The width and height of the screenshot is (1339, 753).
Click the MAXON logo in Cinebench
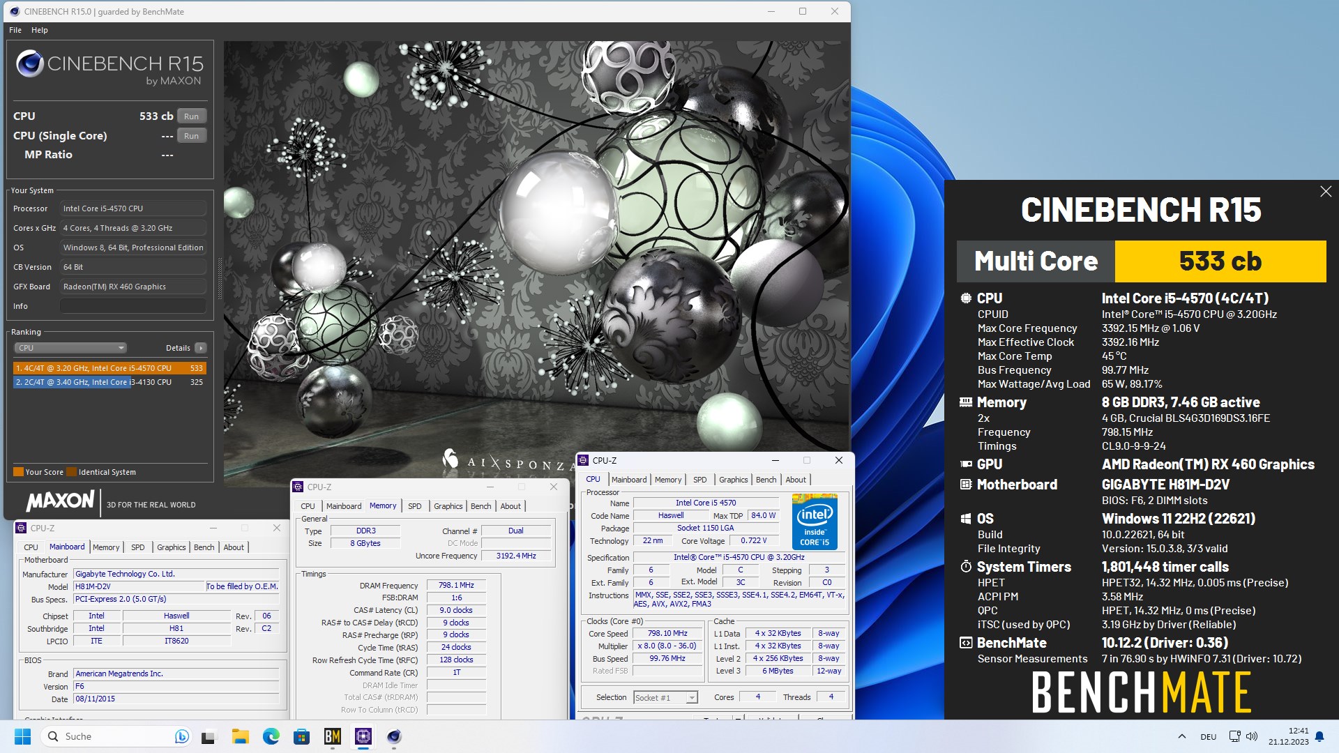(x=61, y=501)
